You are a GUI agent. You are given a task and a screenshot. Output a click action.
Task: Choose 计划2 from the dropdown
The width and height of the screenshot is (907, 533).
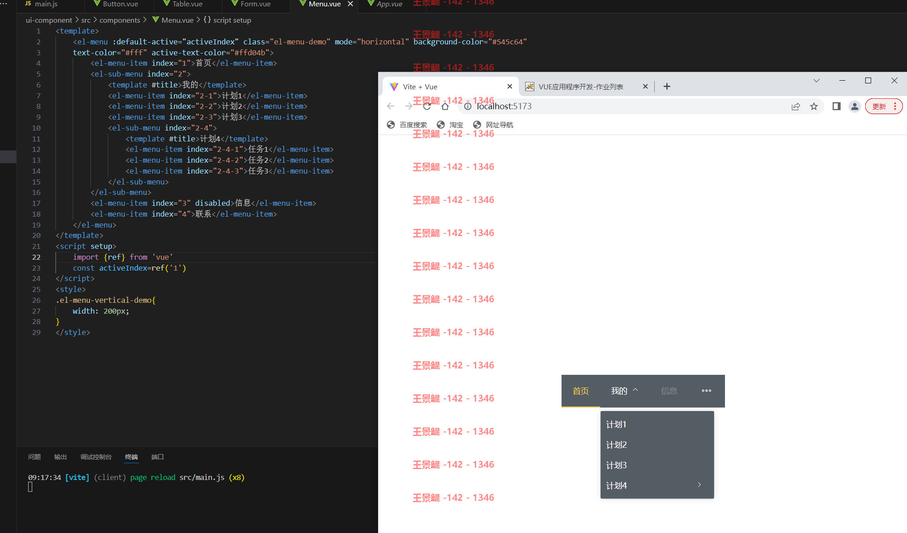click(657, 445)
